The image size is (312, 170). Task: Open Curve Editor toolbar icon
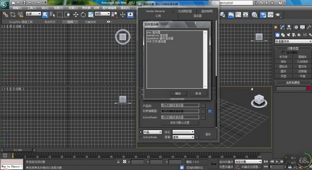(x=238, y=15)
